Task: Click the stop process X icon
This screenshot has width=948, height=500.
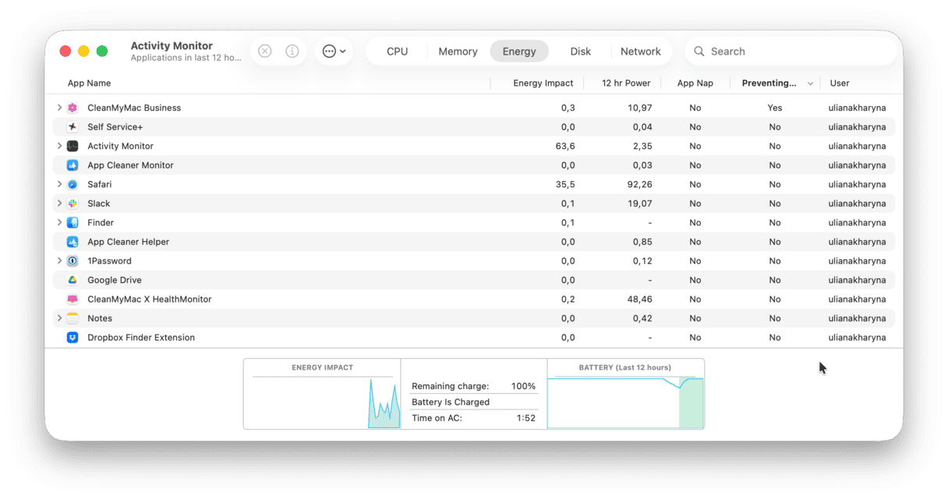Action: click(x=265, y=51)
